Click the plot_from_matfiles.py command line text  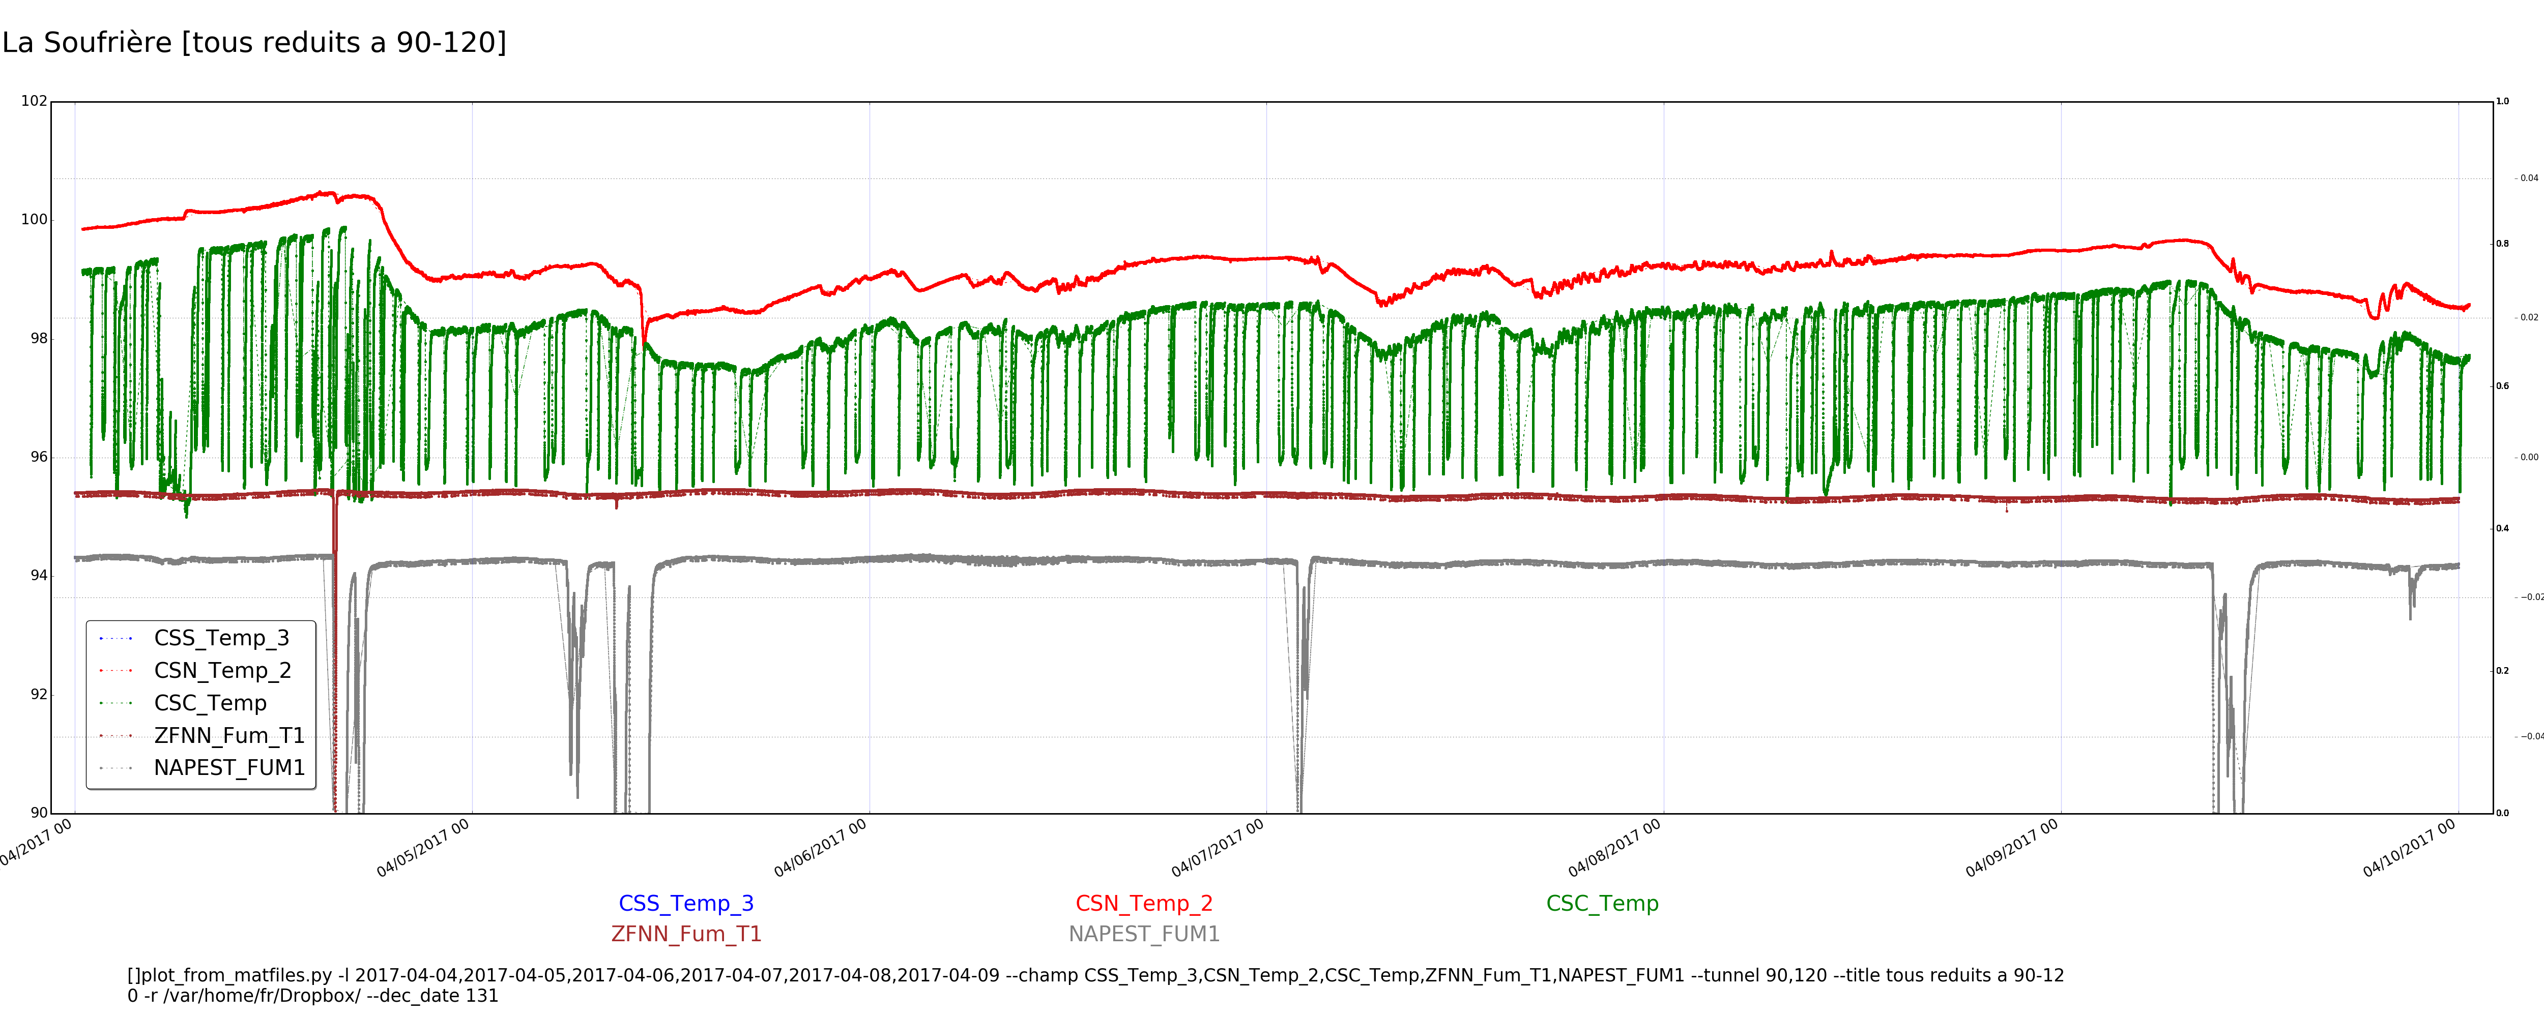click(1096, 975)
